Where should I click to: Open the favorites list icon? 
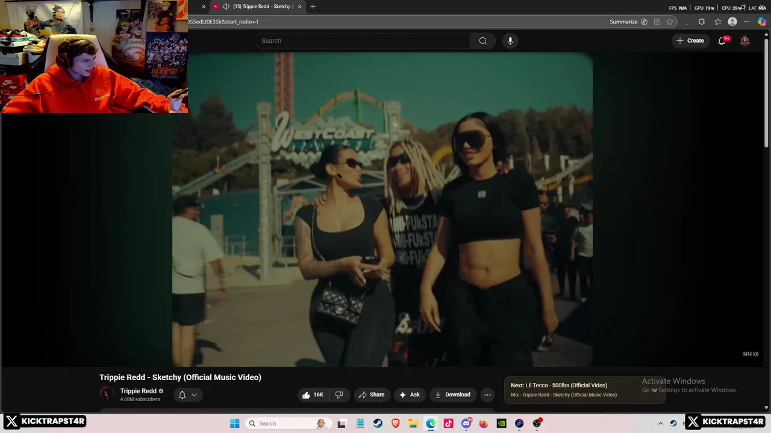[717, 22]
